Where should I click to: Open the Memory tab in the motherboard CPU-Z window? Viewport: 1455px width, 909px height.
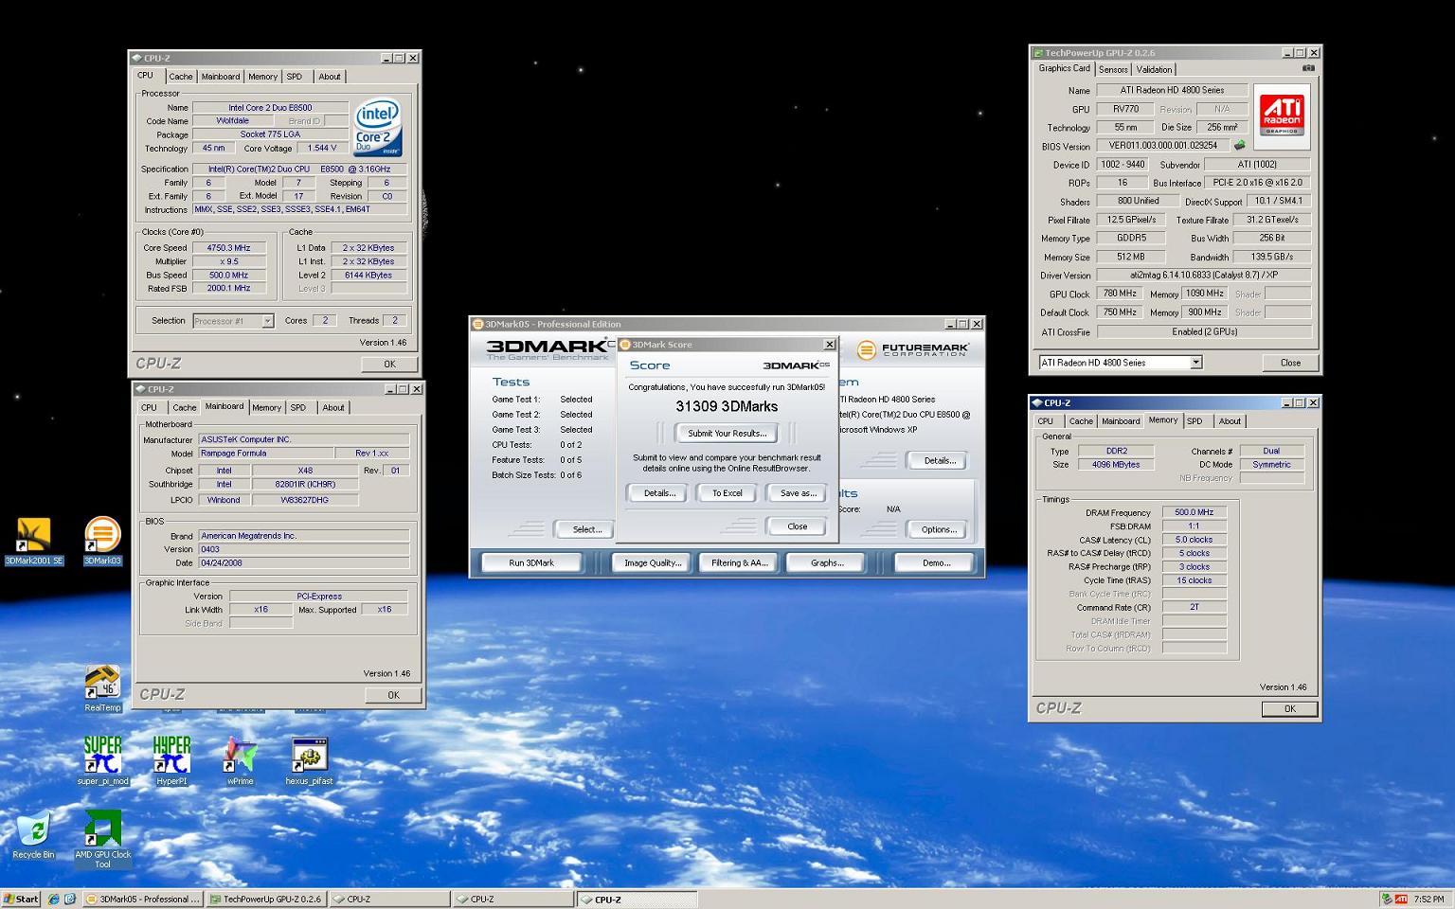266,408
